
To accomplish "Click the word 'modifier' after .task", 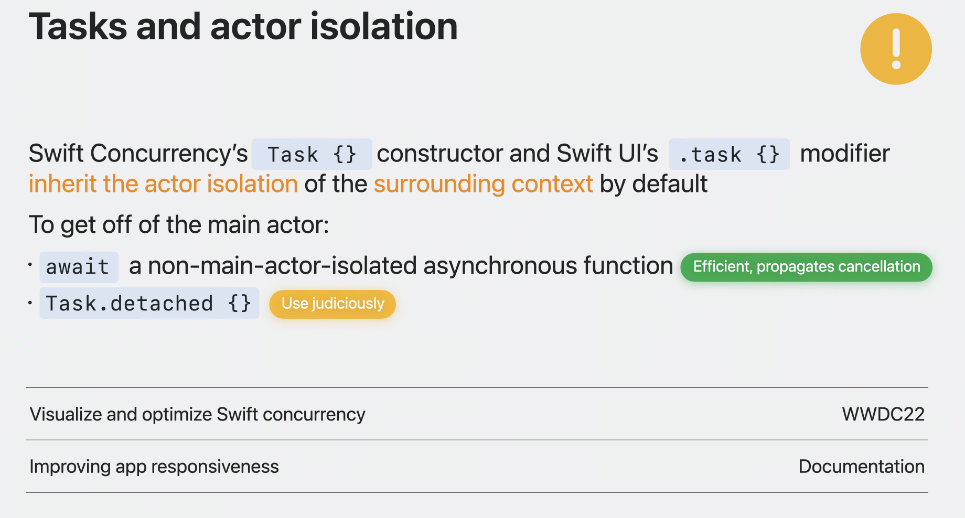I will pos(845,154).
